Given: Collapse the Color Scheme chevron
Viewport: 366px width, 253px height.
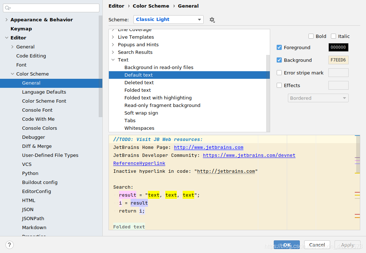Looking at the screenshot, I should (12, 74).
